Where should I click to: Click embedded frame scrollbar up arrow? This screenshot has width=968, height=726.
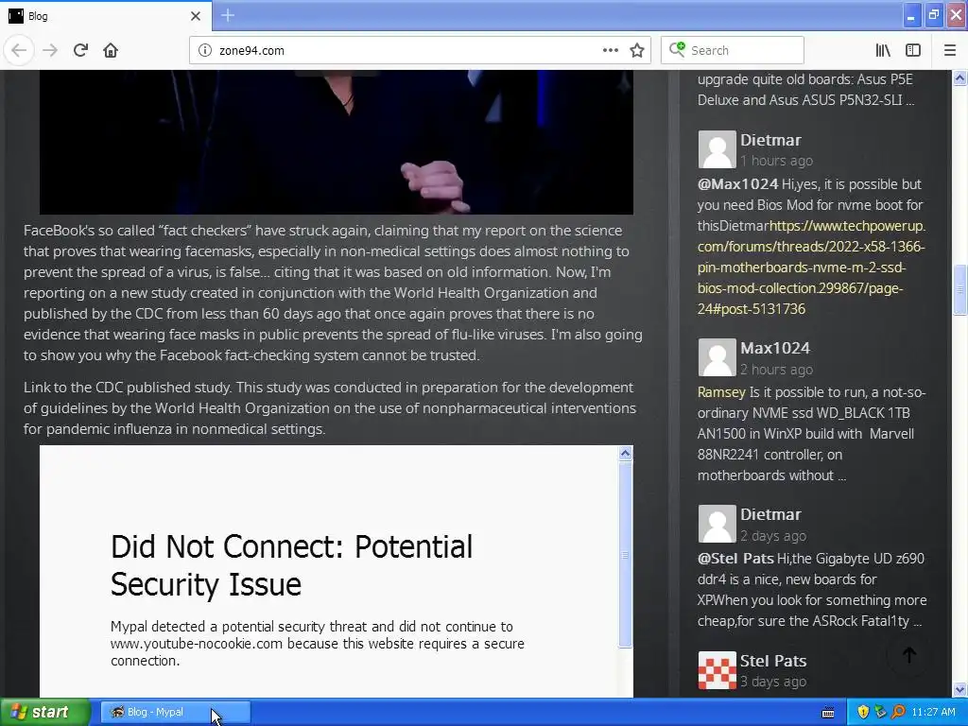[625, 453]
